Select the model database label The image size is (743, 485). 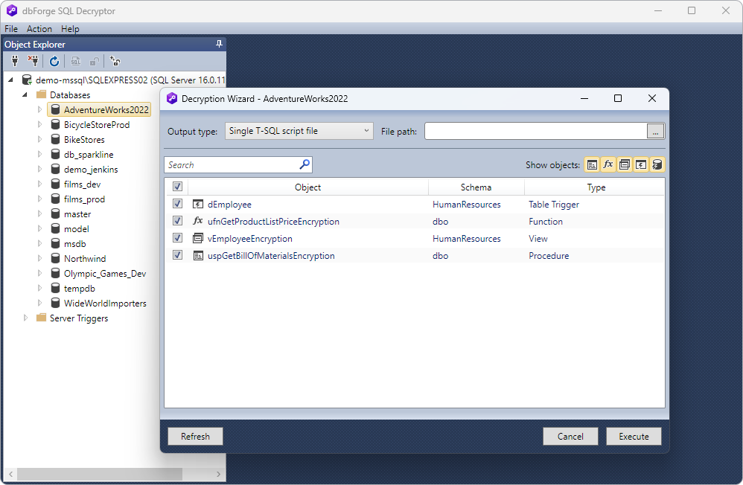tap(76, 229)
